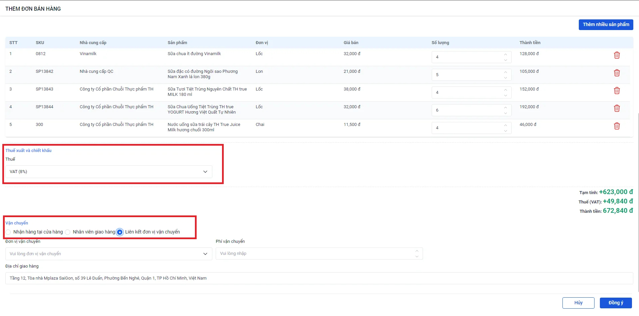Click the Vinamilk supplier cell

coord(88,54)
